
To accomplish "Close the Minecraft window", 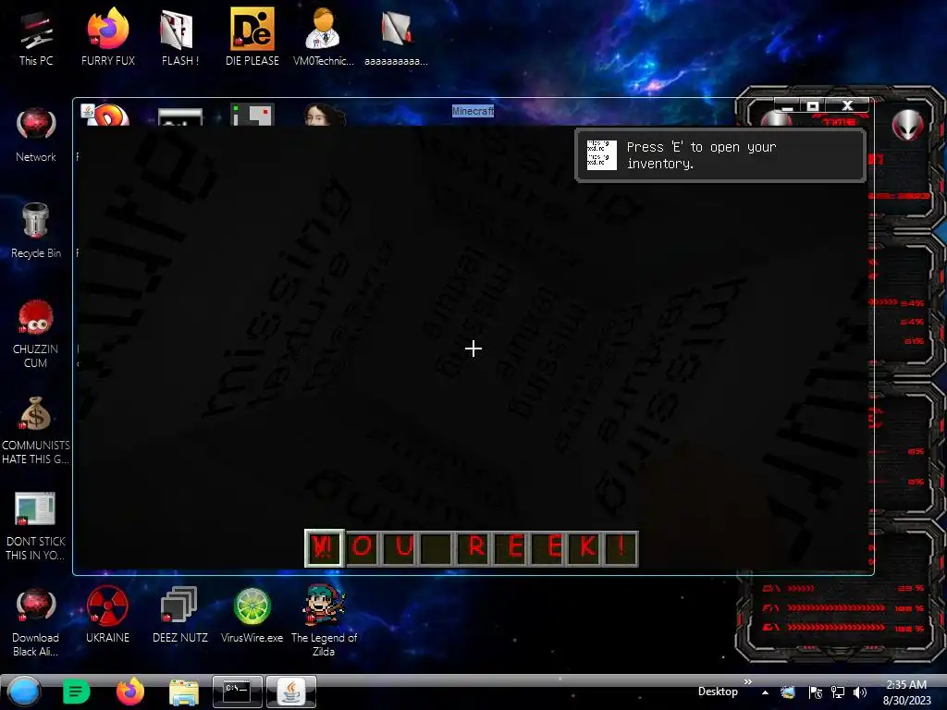I will [847, 105].
